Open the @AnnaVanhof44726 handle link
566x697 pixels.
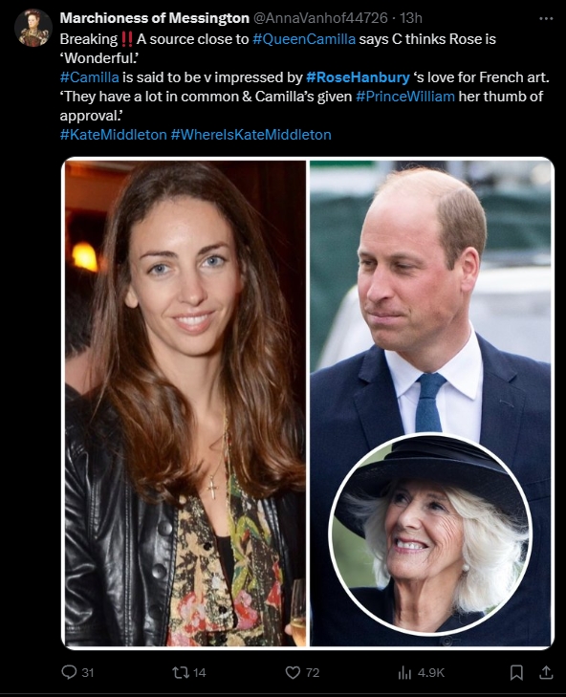(320, 18)
